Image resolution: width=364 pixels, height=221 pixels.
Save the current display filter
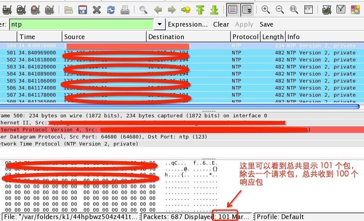pyautogui.click(x=266, y=24)
